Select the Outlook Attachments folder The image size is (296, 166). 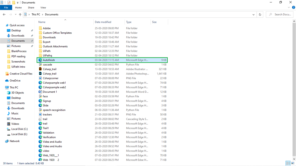pyautogui.click(x=55, y=46)
